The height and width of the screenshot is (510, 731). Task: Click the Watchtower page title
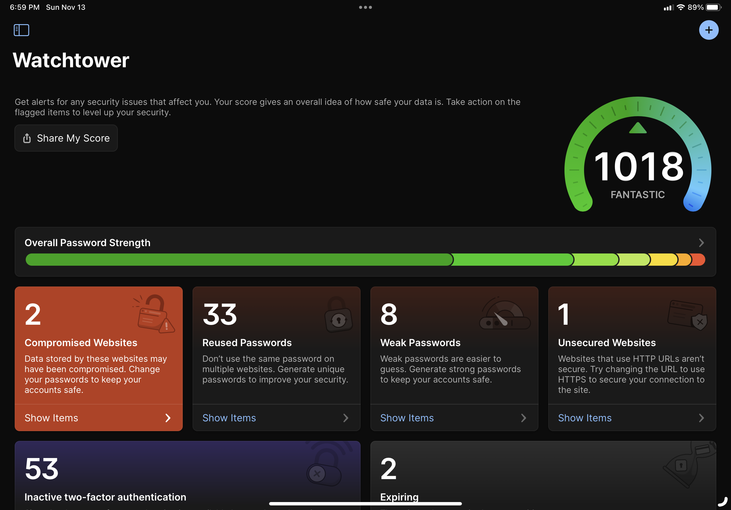click(71, 60)
